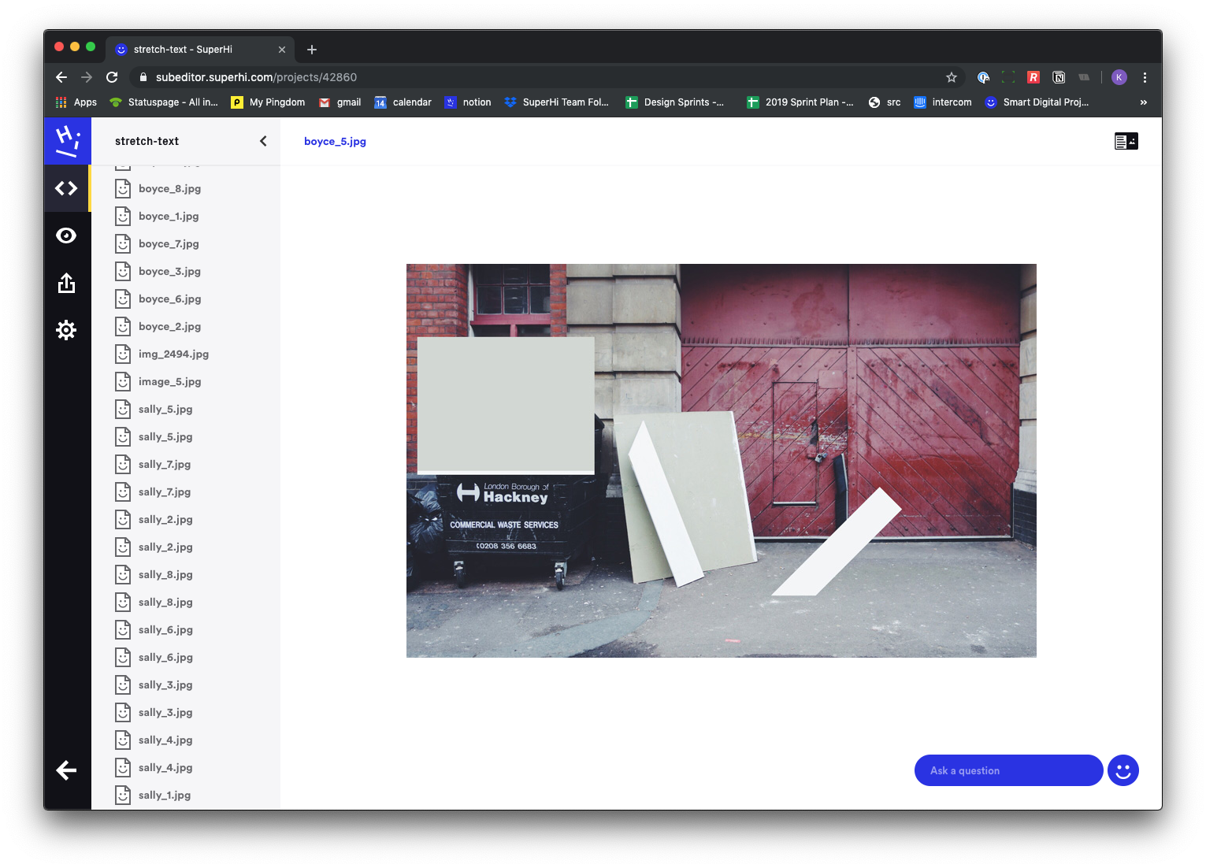Toggle the file info panel icon top right
The image size is (1206, 868).
[x=1126, y=141]
